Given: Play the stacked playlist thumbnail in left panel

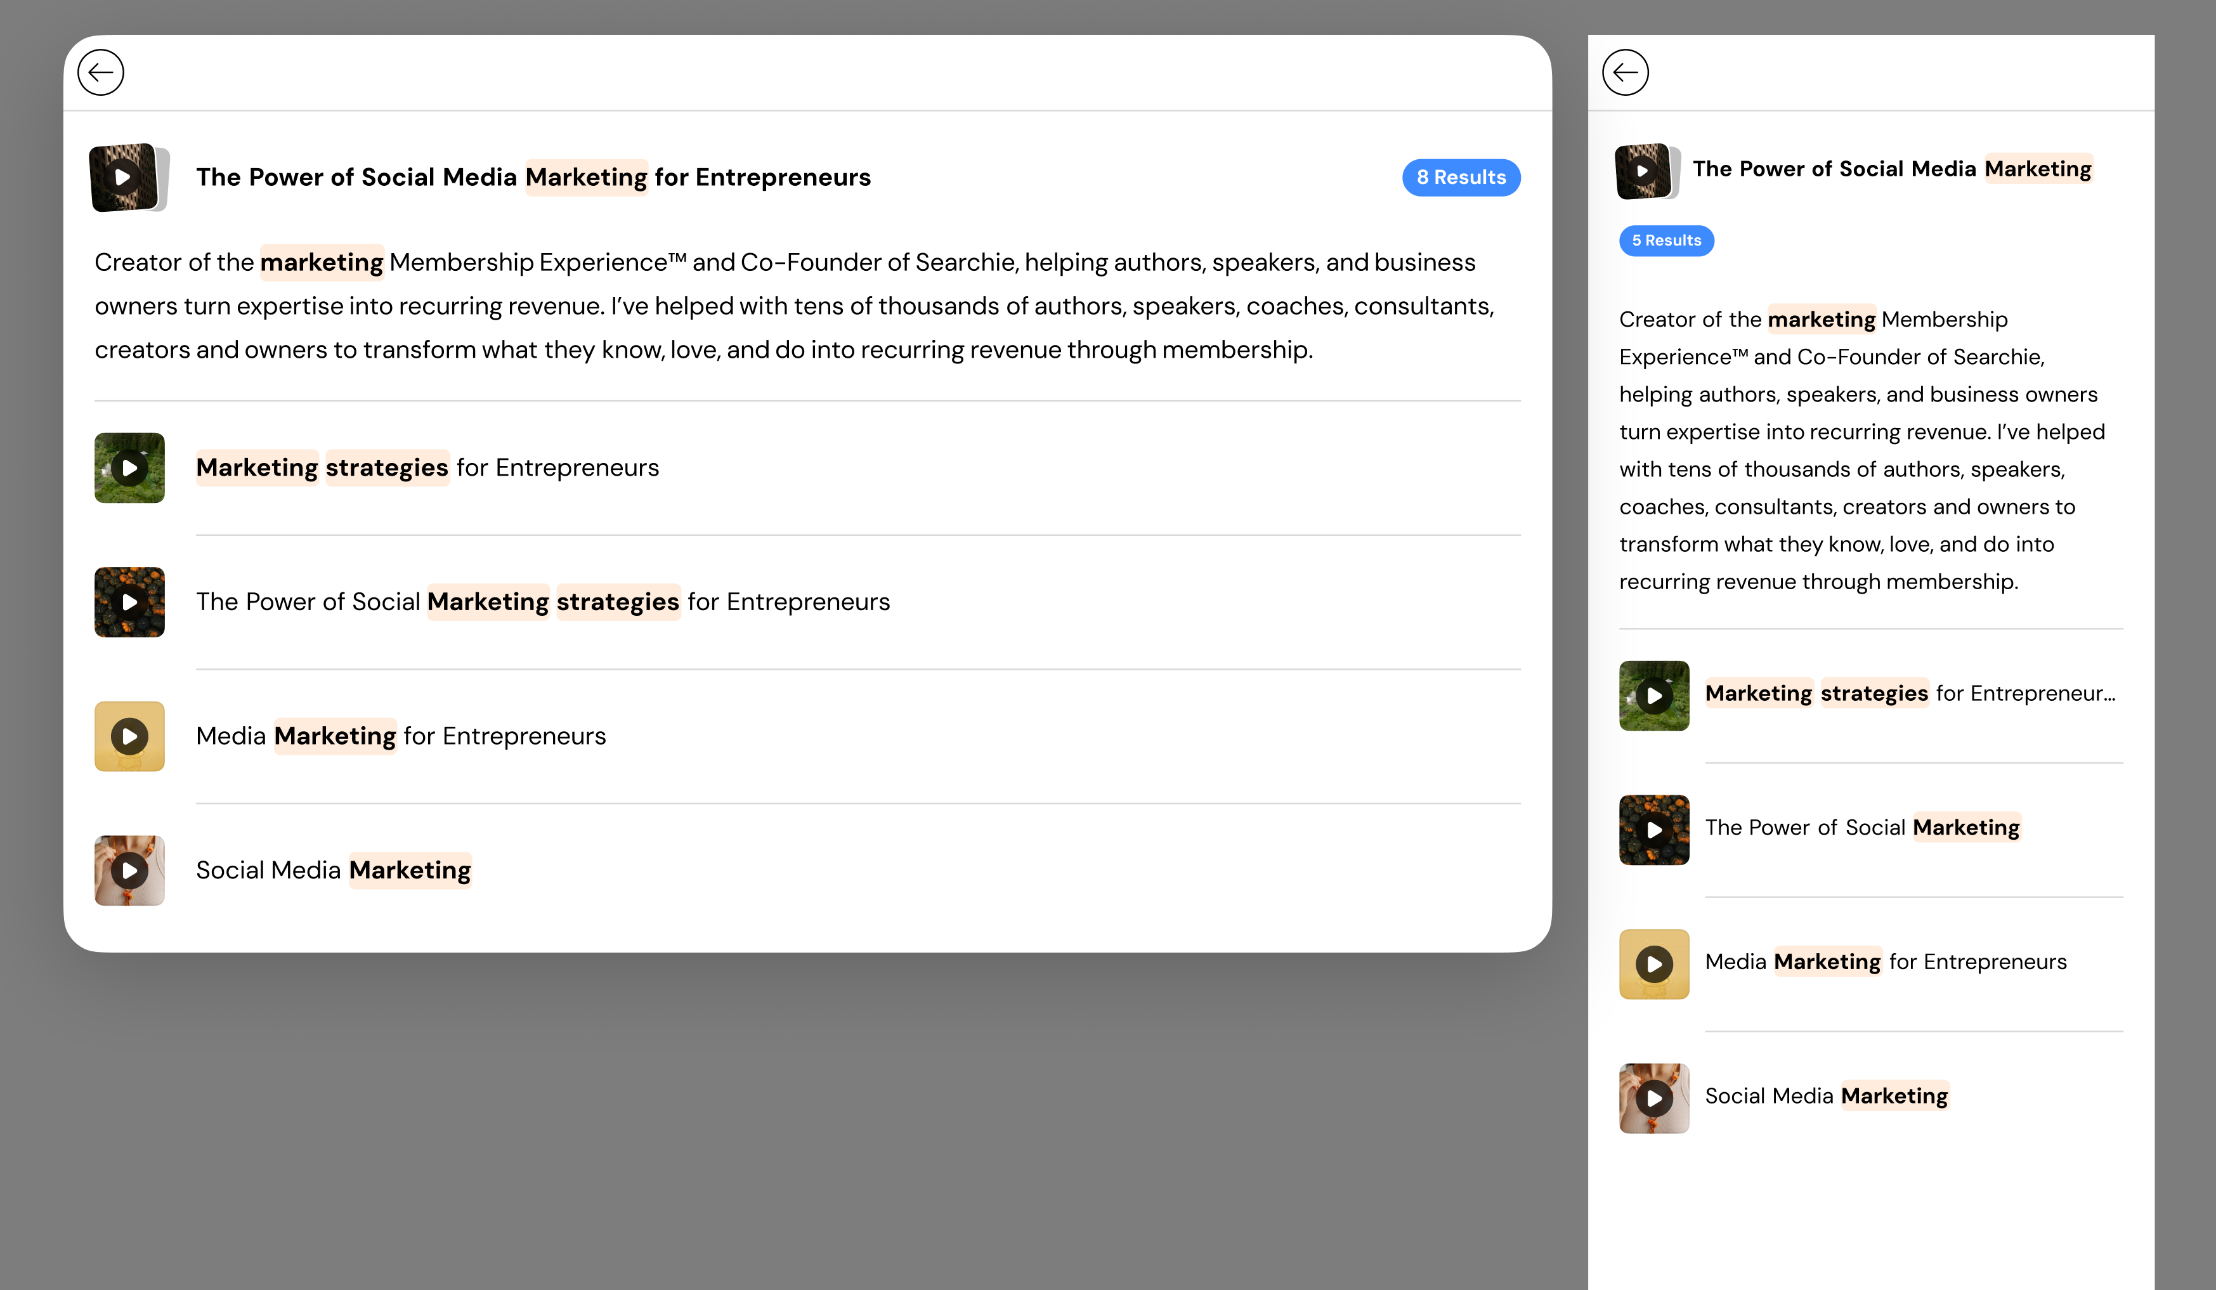Looking at the screenshot, I should tap(124, 177).
